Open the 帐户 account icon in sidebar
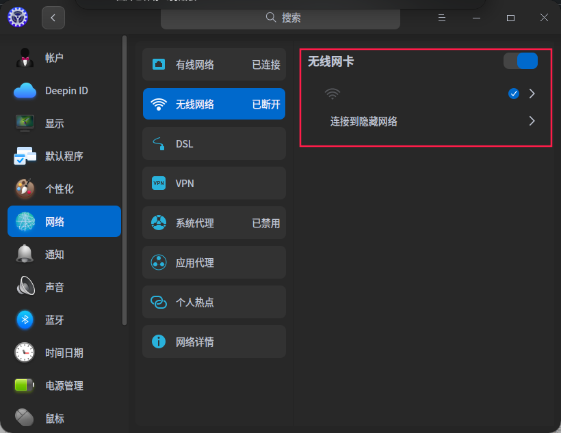Image resolution: width=561 pixels, height=433 pixels. (x=25, y=57)
